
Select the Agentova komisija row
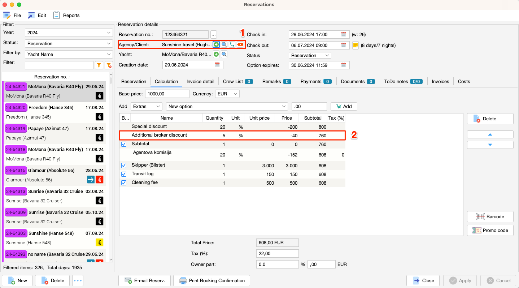point(232,155)
